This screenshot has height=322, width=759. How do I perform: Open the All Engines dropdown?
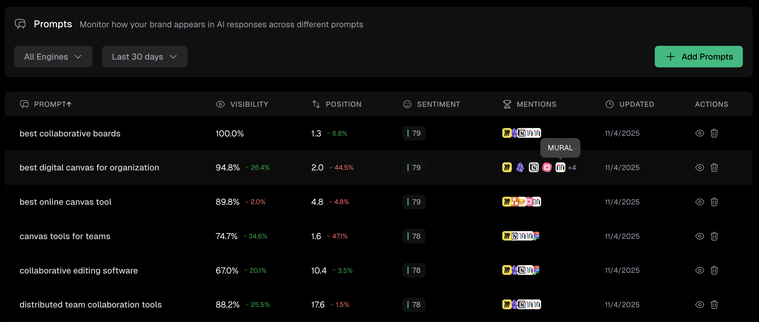(53, 57)
